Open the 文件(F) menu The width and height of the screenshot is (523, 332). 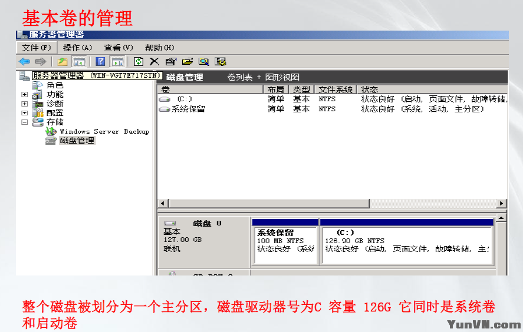coord(37,48)
